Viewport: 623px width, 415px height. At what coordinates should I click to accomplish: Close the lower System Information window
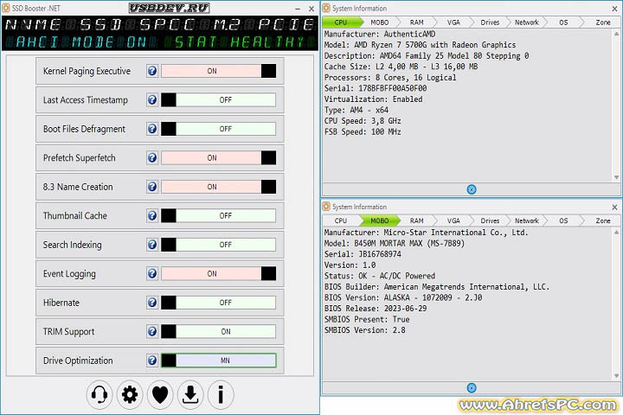614,207
